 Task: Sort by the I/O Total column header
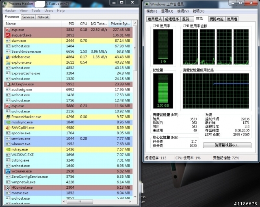[x=99, y=24]
